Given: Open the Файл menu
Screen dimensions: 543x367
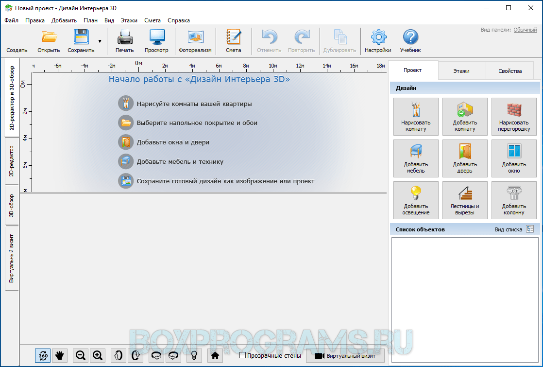Looking at the screenshot, I should coord(12,20).
